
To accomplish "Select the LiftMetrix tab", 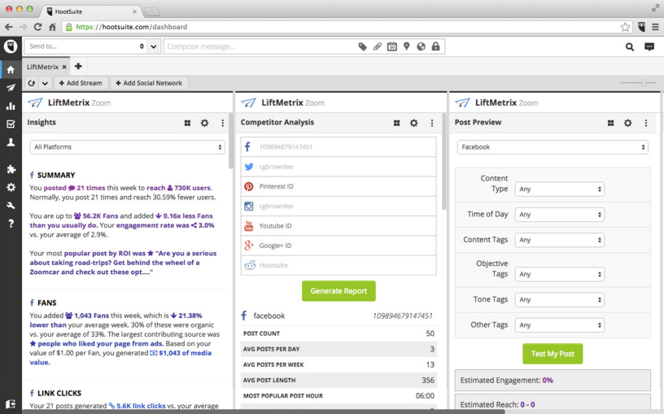I will tap(42, 67).
